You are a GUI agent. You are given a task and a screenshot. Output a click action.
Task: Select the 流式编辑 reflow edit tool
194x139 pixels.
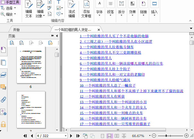click(x=72, y=9)
